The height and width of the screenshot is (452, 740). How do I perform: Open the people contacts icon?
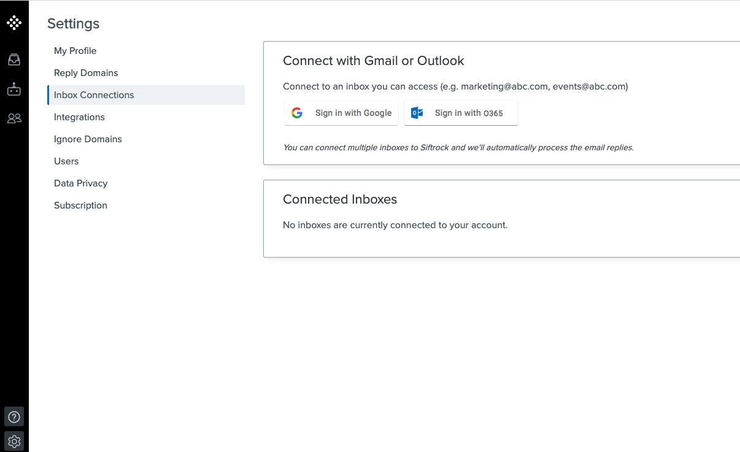pyautogui.click(x=14, y=118)
